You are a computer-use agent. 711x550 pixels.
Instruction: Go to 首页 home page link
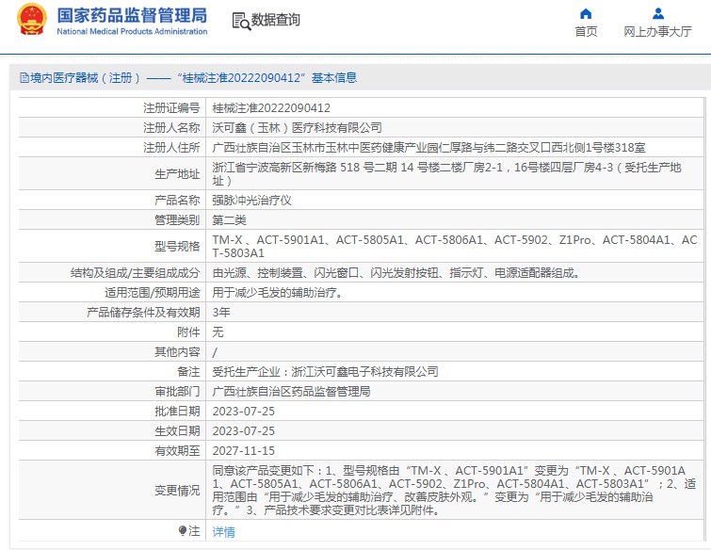tap(586, 31)
